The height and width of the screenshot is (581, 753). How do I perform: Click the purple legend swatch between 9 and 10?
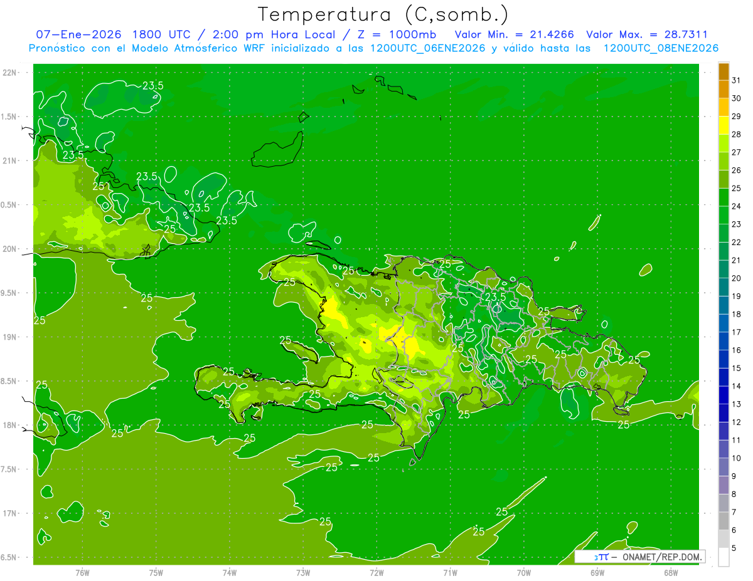724,467
